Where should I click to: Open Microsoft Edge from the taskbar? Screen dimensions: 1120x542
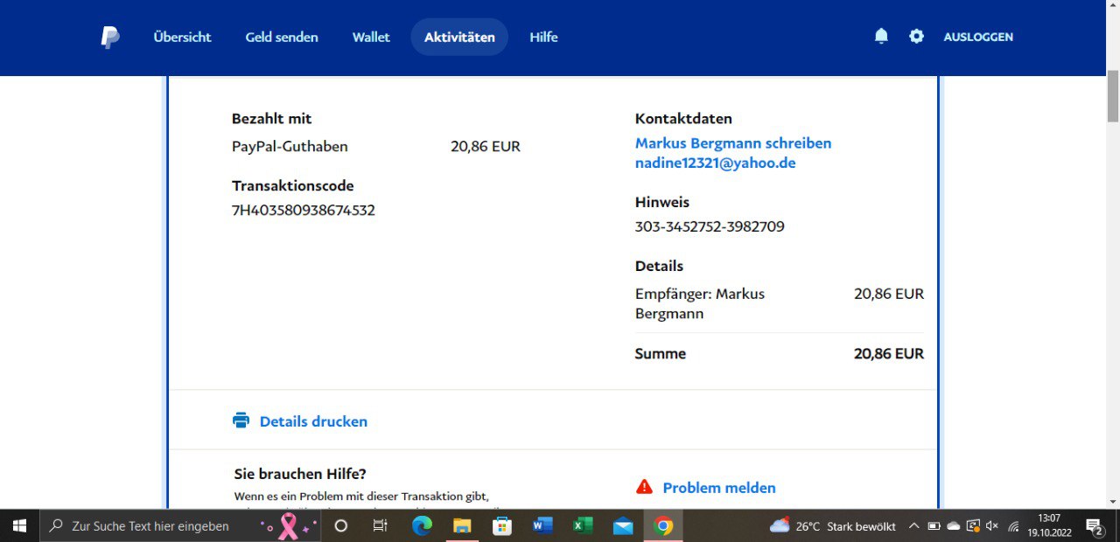coord(422,525)
